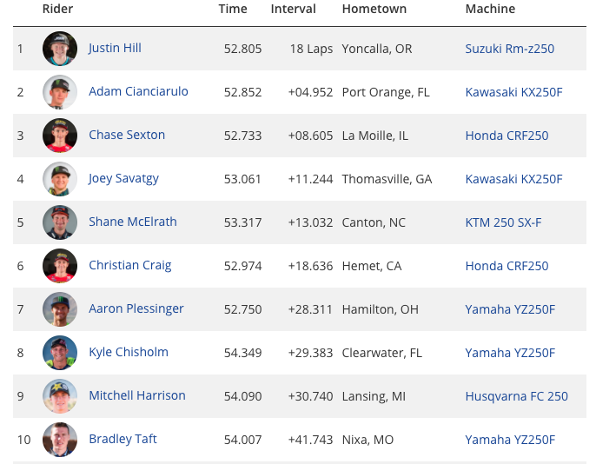Viewport: 596px width, 464px height.
Task: Select Joey Savatgy's profile photo
Action: coord(60,179)
